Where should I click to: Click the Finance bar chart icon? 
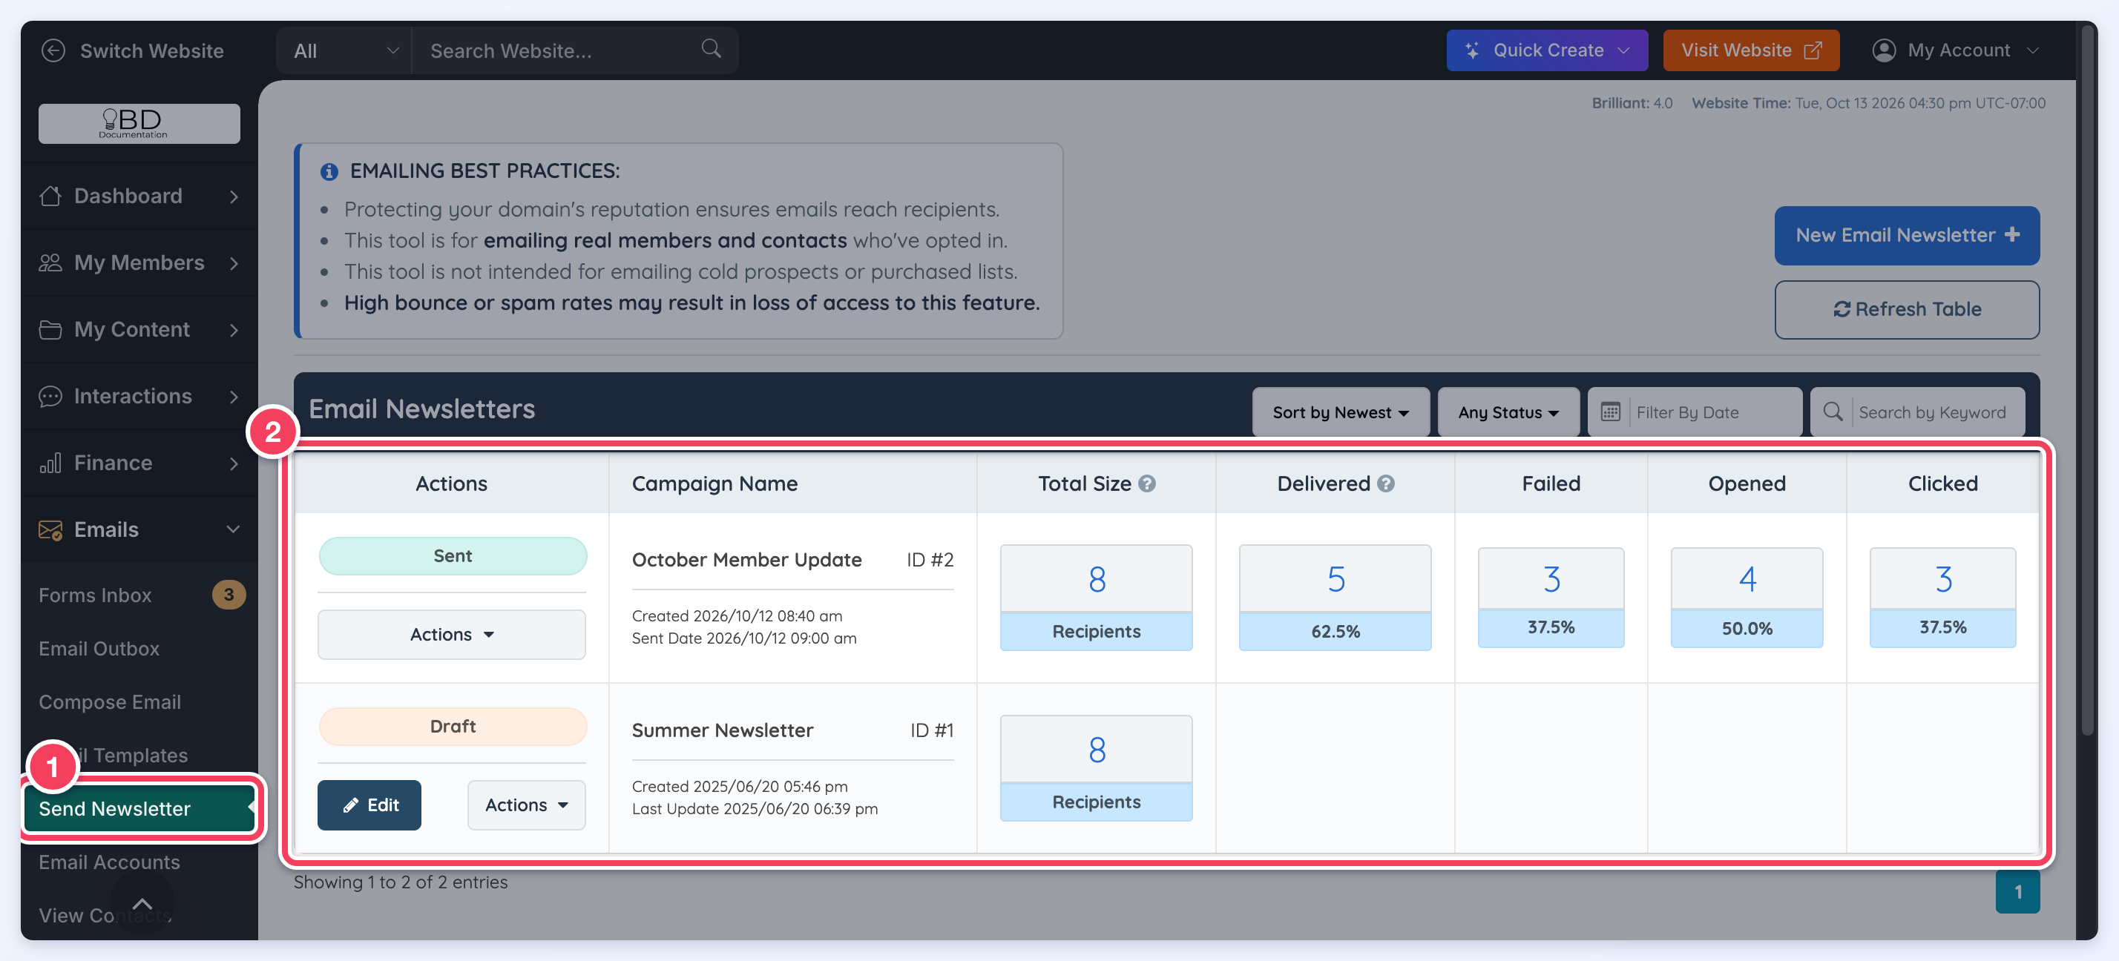coord(50,463)
